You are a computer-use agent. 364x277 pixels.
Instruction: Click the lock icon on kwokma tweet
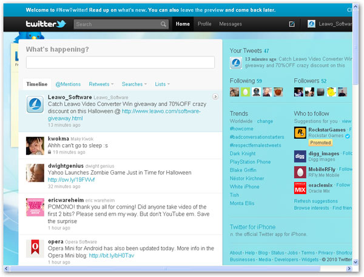point(50,152)
